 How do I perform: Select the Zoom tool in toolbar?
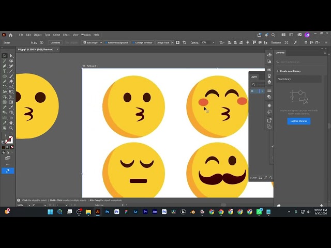(x=11, y=128)
